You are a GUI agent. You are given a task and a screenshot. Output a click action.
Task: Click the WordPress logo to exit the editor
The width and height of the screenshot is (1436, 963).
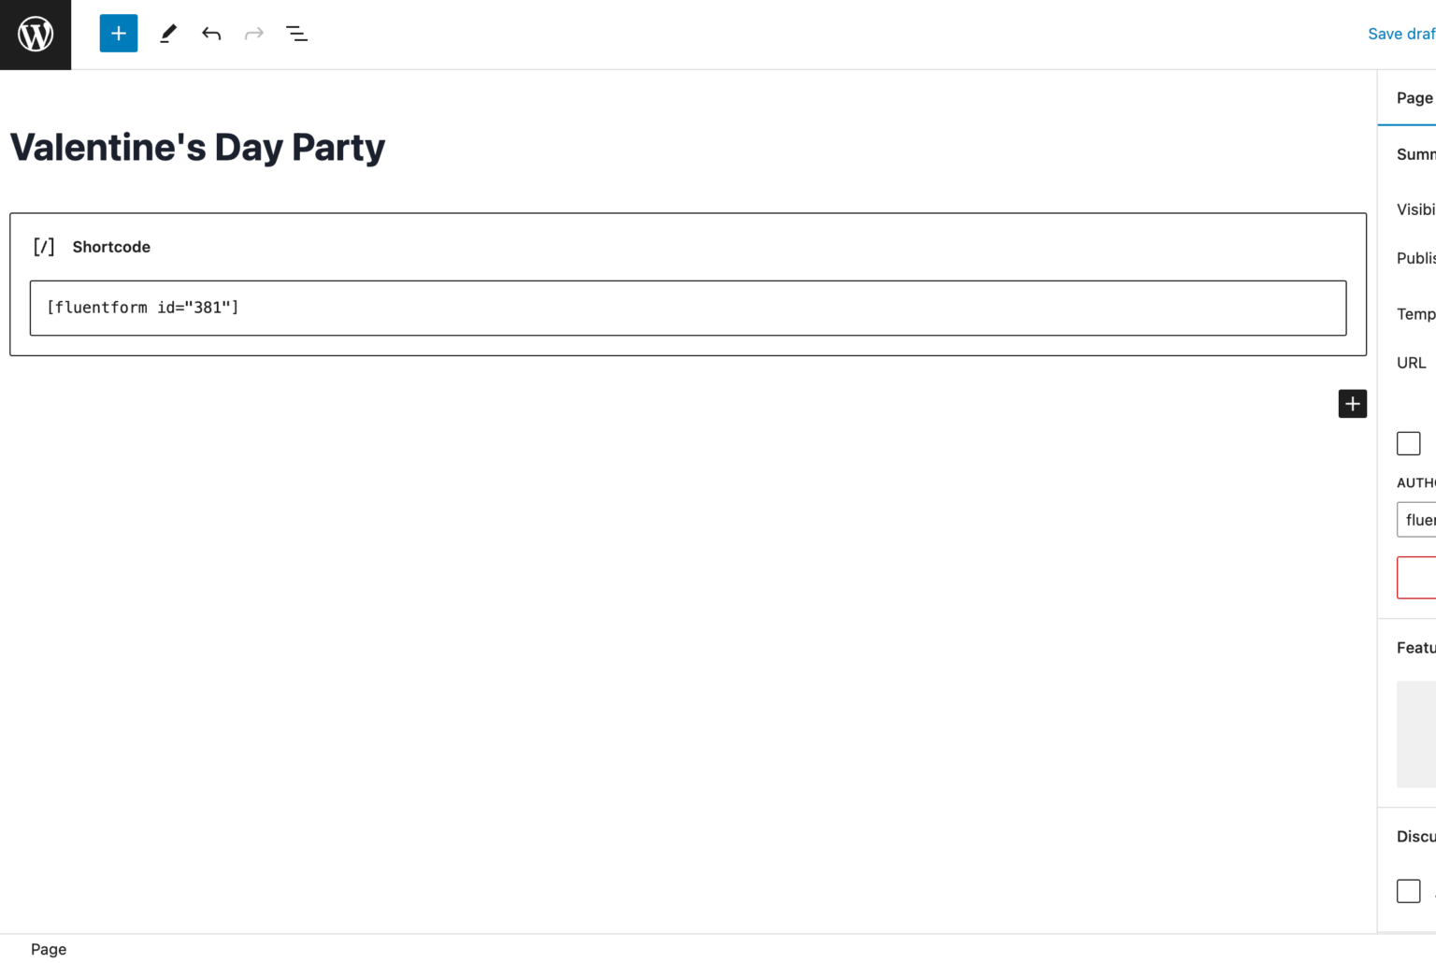pyautogui.click(x=35, y=35)
